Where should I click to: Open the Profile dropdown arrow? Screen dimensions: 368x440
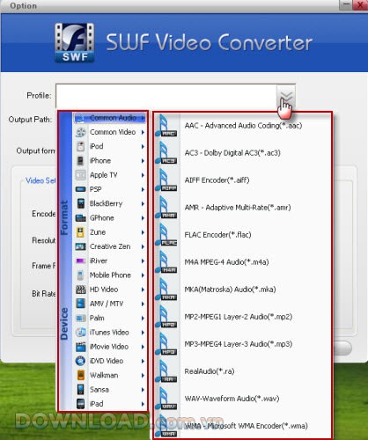click(285, 96)
